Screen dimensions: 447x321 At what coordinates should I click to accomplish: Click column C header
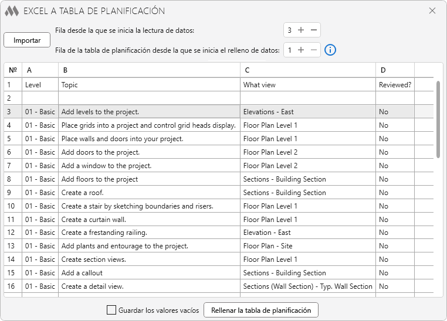tap(307, 70)
